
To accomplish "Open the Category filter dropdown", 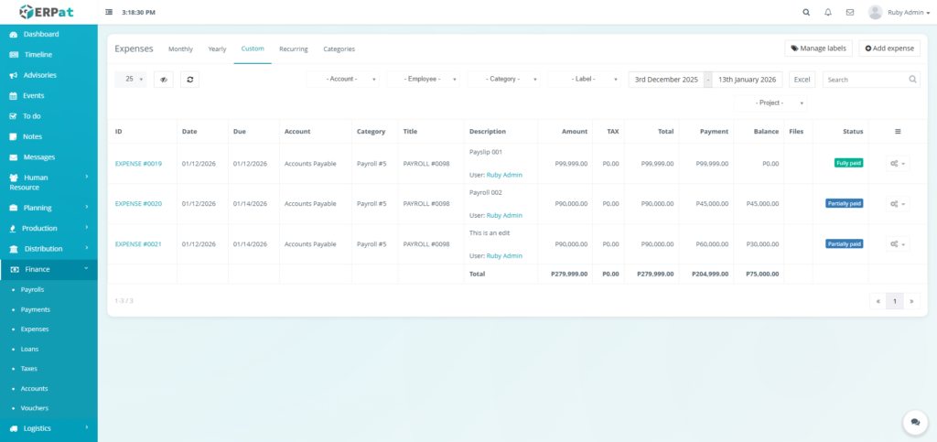I will [x=504, y=80].
